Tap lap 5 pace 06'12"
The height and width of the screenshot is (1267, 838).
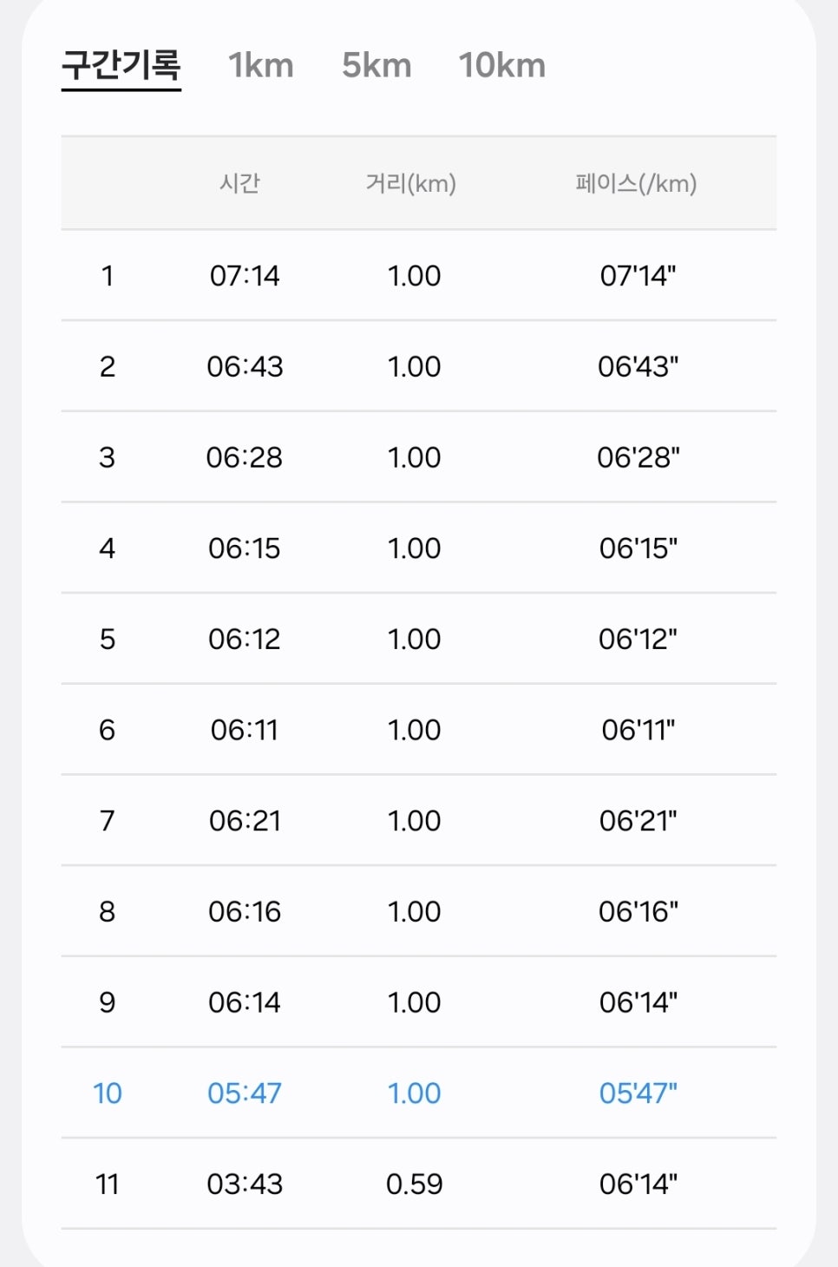click(x=638, y=639)
